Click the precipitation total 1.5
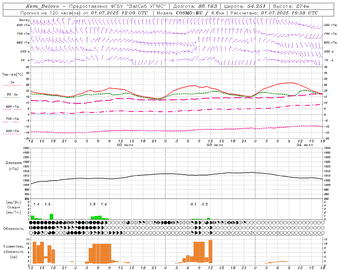 [48, 204]
